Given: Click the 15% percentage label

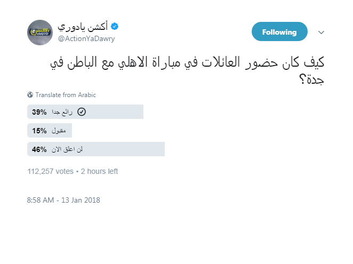Looking at the screenshot, I should click(39, 131).
